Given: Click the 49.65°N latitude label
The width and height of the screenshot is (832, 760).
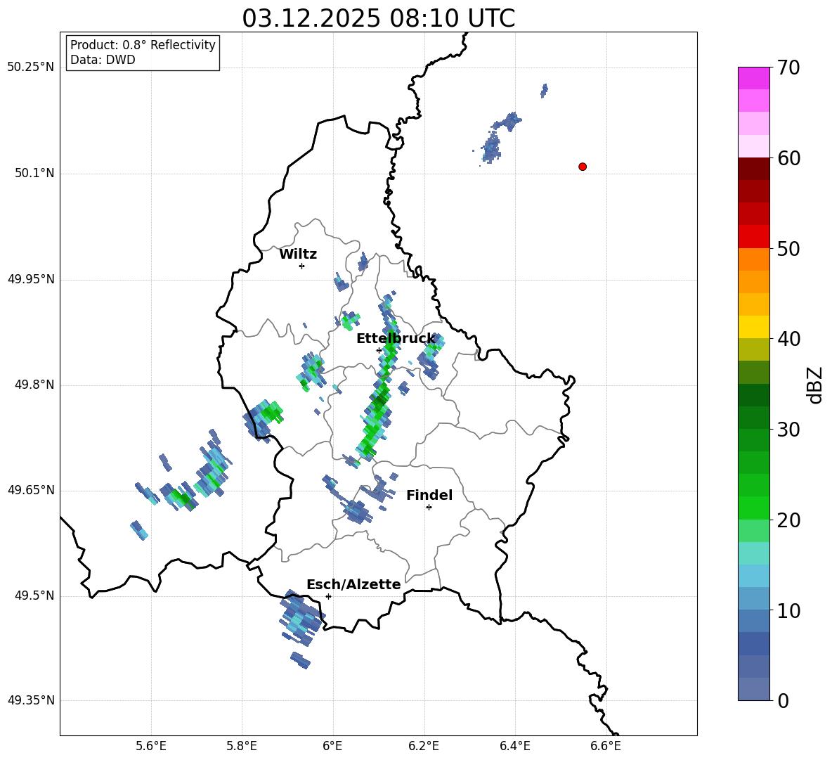Looking at the screenshot, I should point(30,490).
